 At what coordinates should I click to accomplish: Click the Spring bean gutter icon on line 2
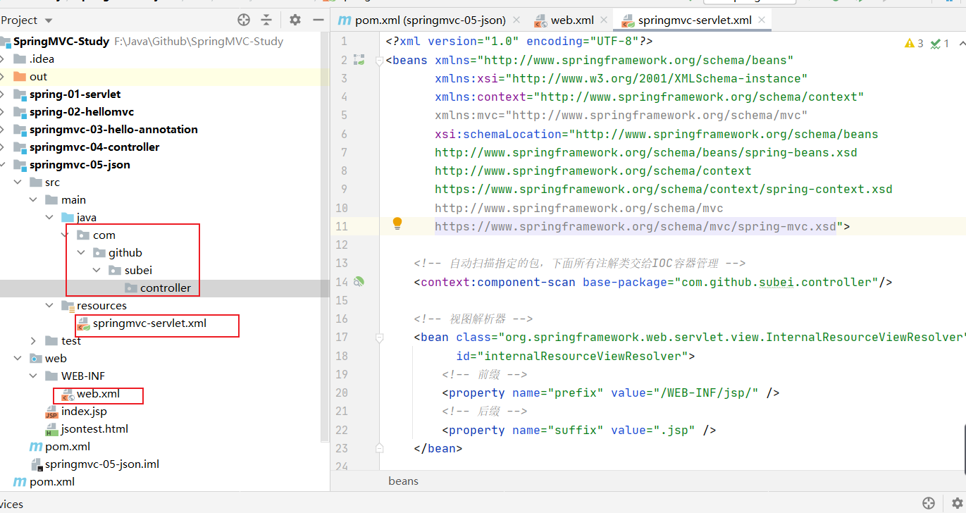click(x=359, y=60)
